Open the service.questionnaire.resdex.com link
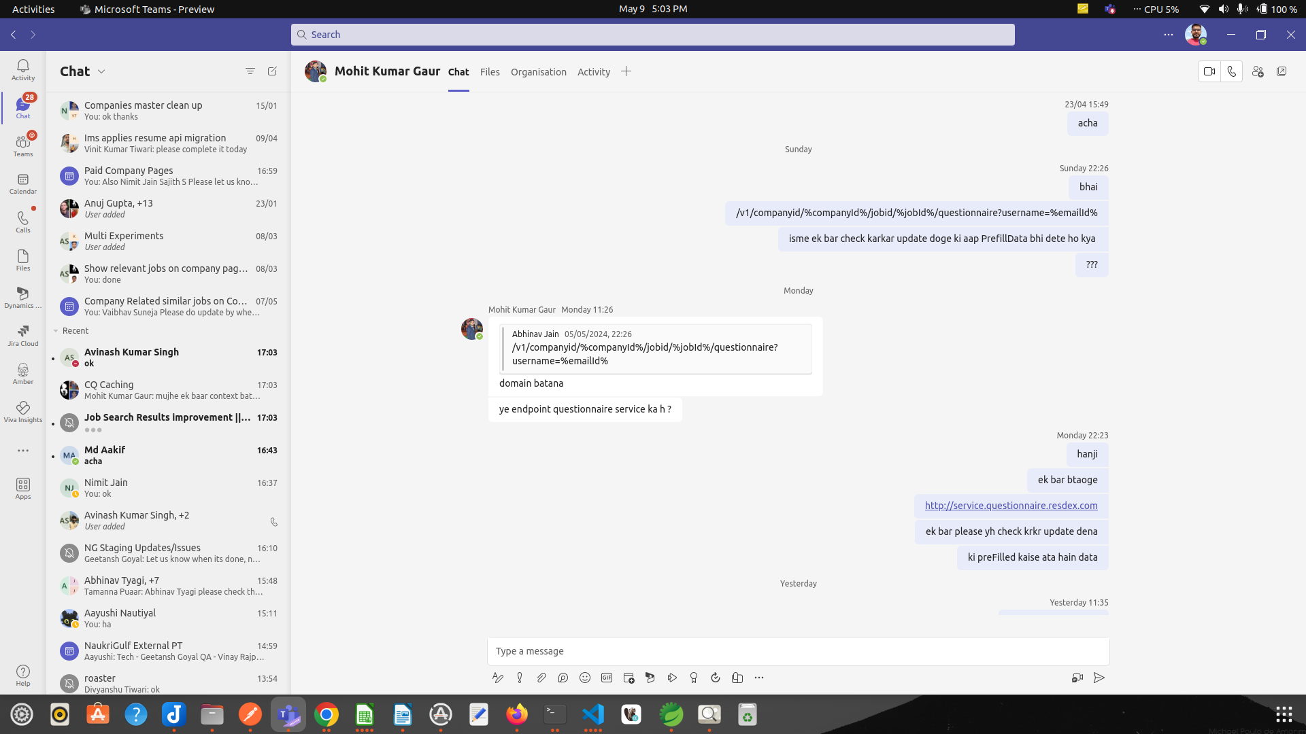Screen dimensions: 1306x734 [x=1011, y=506]
